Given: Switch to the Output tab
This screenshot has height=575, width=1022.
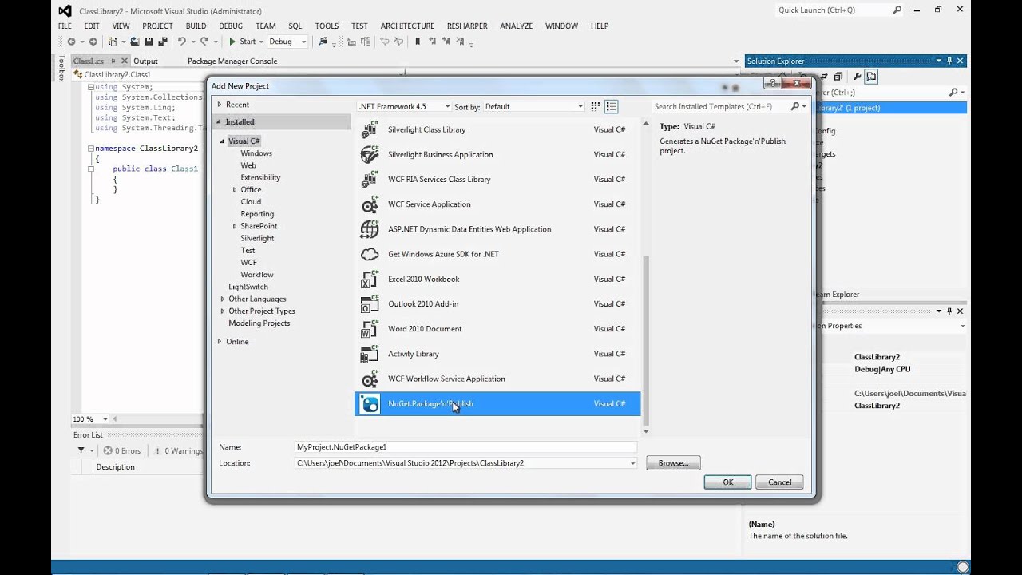Looking at the screenshot, I should 145,61.
